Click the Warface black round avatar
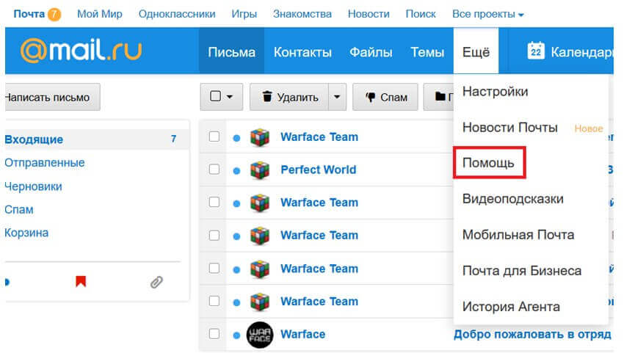 259,335
